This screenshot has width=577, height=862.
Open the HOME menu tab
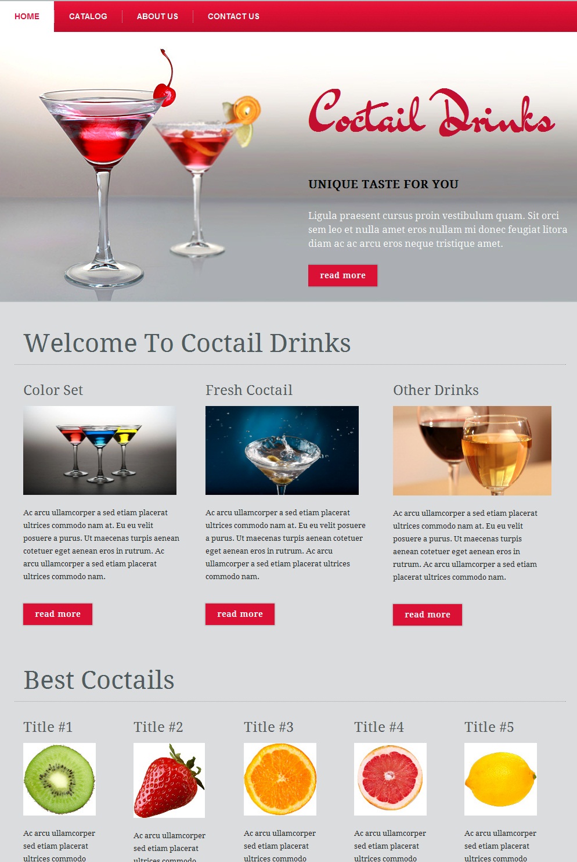(x=27, y=16)
